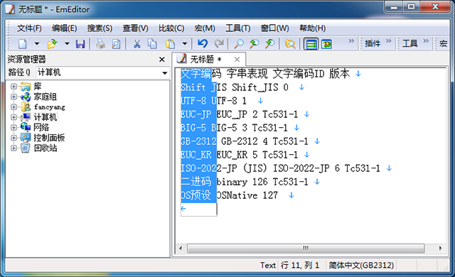
Task: Cut selection with the scissors icon
Action: coord(137,44)
